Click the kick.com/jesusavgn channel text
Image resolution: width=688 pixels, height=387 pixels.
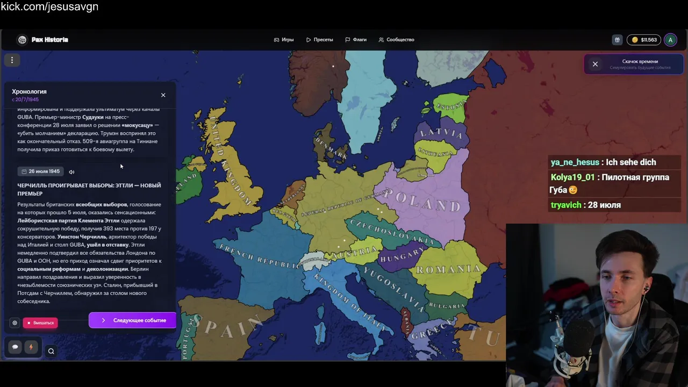click(49, 7)
